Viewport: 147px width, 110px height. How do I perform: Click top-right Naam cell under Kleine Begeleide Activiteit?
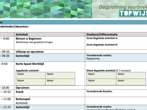(131, 75)
